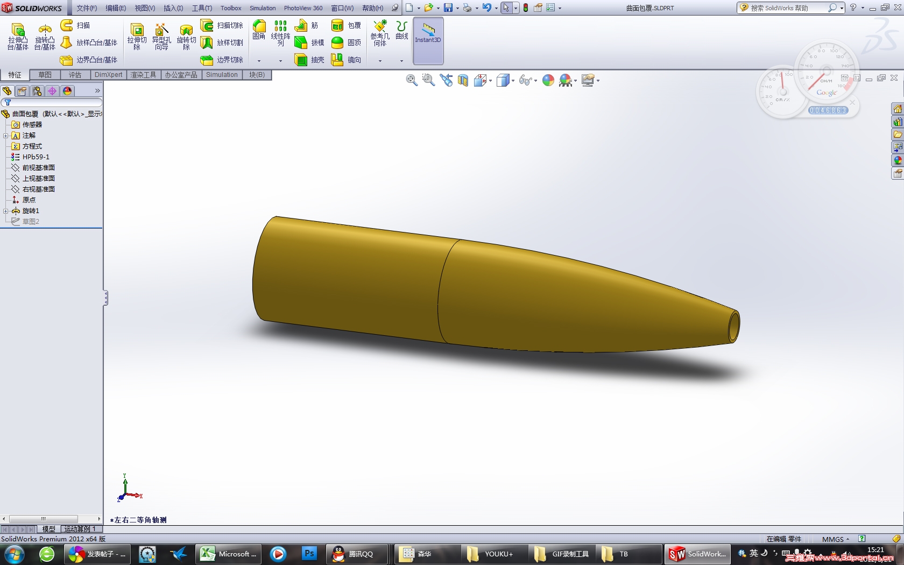Activate the 扫描 sweep feature

click(75, 25)
